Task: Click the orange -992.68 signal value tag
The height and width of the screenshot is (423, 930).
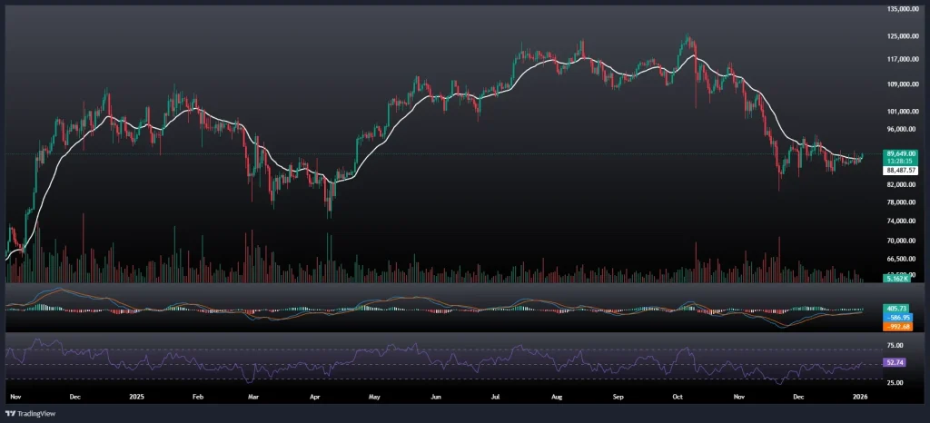Action: (896, 326)
